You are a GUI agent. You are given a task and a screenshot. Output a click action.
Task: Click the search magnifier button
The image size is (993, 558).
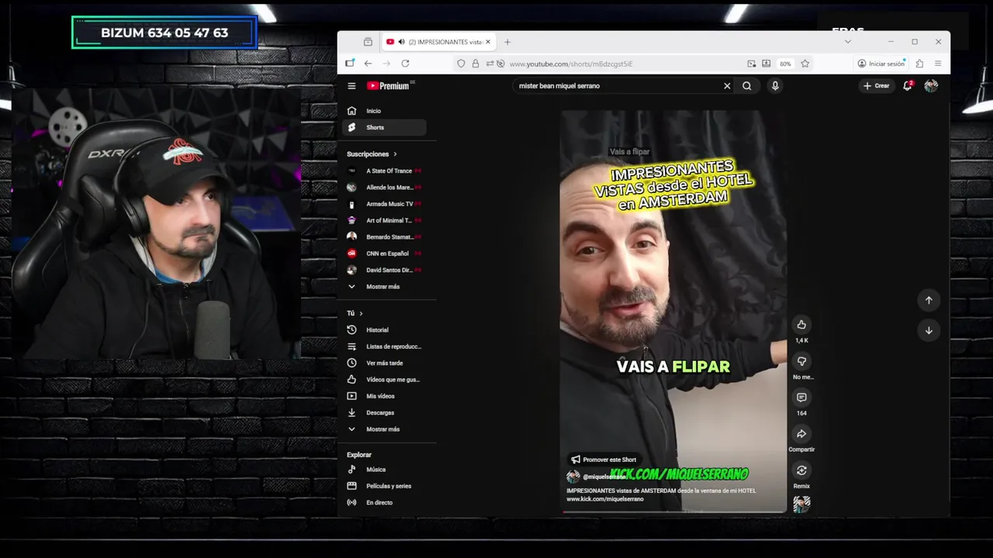[746, 86]
